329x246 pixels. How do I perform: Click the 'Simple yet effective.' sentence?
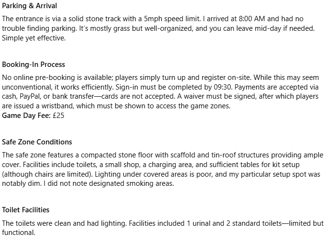pyautogui.click(x=32, y=38)
